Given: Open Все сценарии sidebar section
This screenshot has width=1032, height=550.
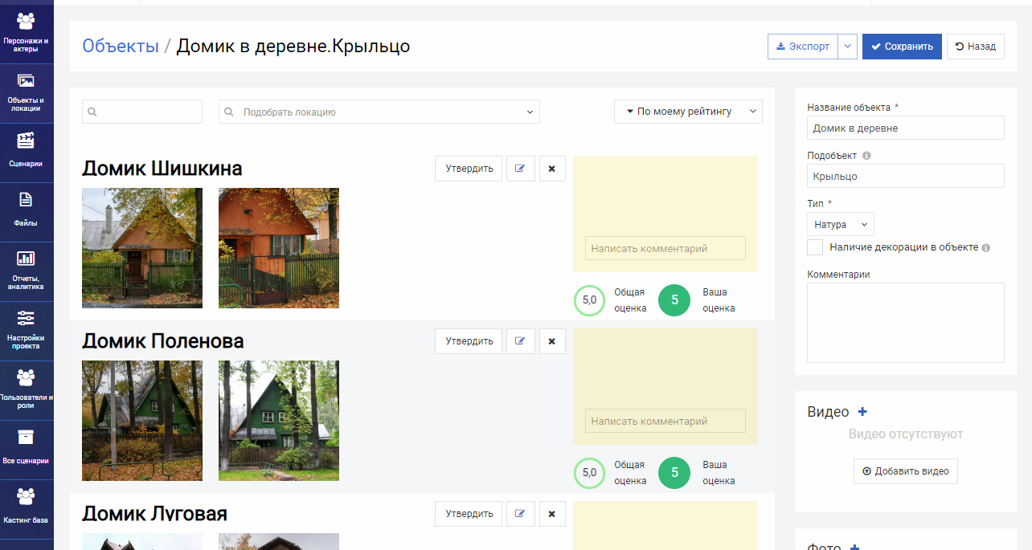Looking at the screenshot, I should point(26,450).
